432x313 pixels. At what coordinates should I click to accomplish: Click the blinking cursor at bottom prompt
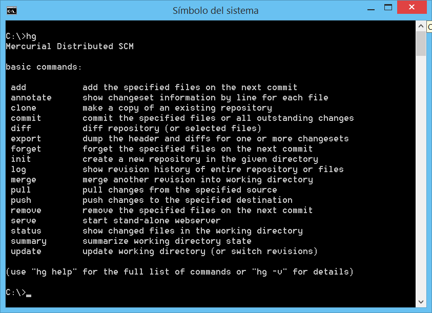coord(29,295)
